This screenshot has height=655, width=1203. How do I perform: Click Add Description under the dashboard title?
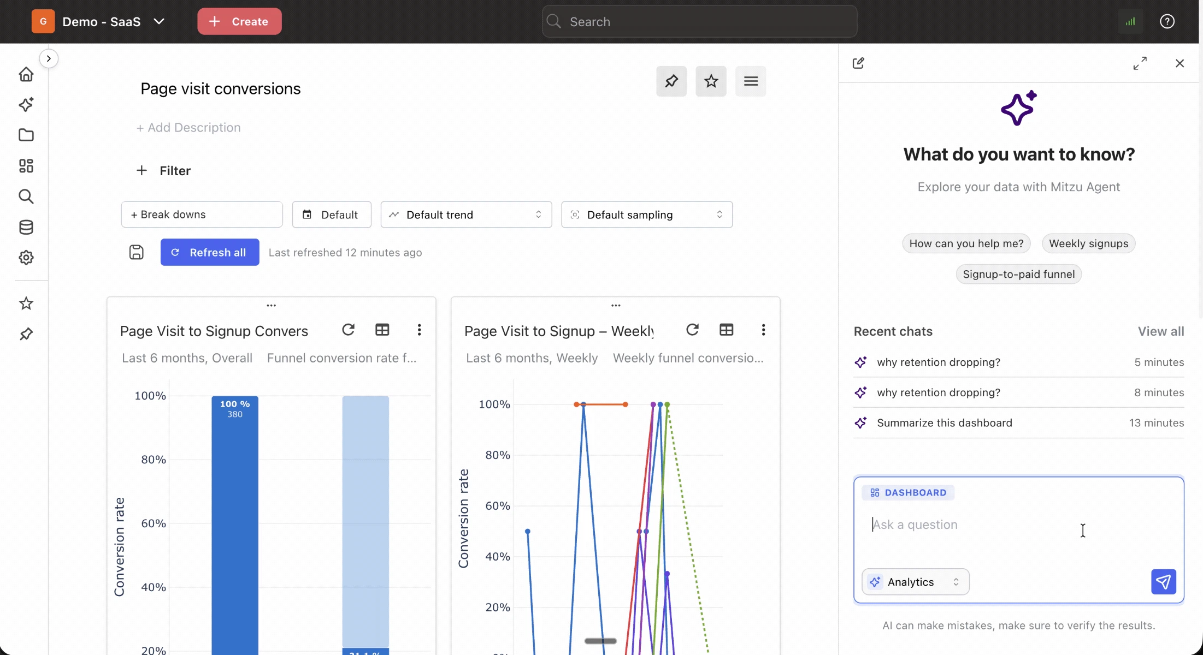[x=188, y=127]
